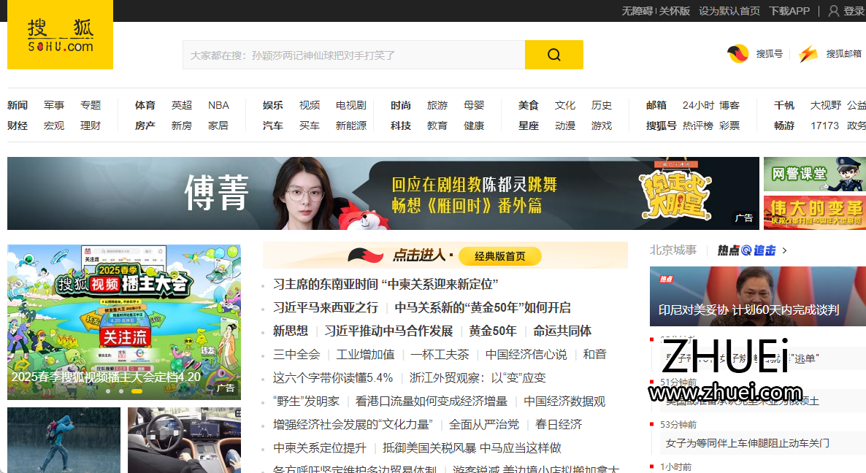Click the Sohu logo in the header
The height and width of the screenshot is (473, 866).
(60, 35)
